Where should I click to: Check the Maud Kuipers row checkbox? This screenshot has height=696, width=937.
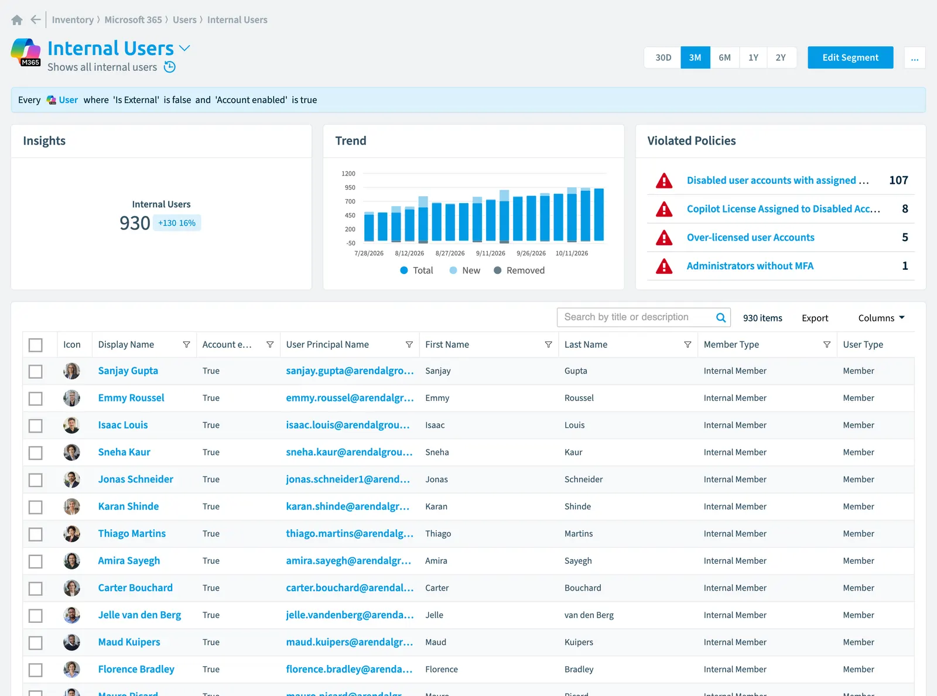point(36,643)
